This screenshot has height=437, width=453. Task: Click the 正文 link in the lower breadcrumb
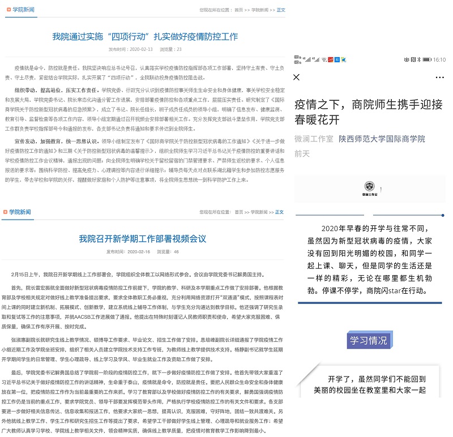click(279, 212)
